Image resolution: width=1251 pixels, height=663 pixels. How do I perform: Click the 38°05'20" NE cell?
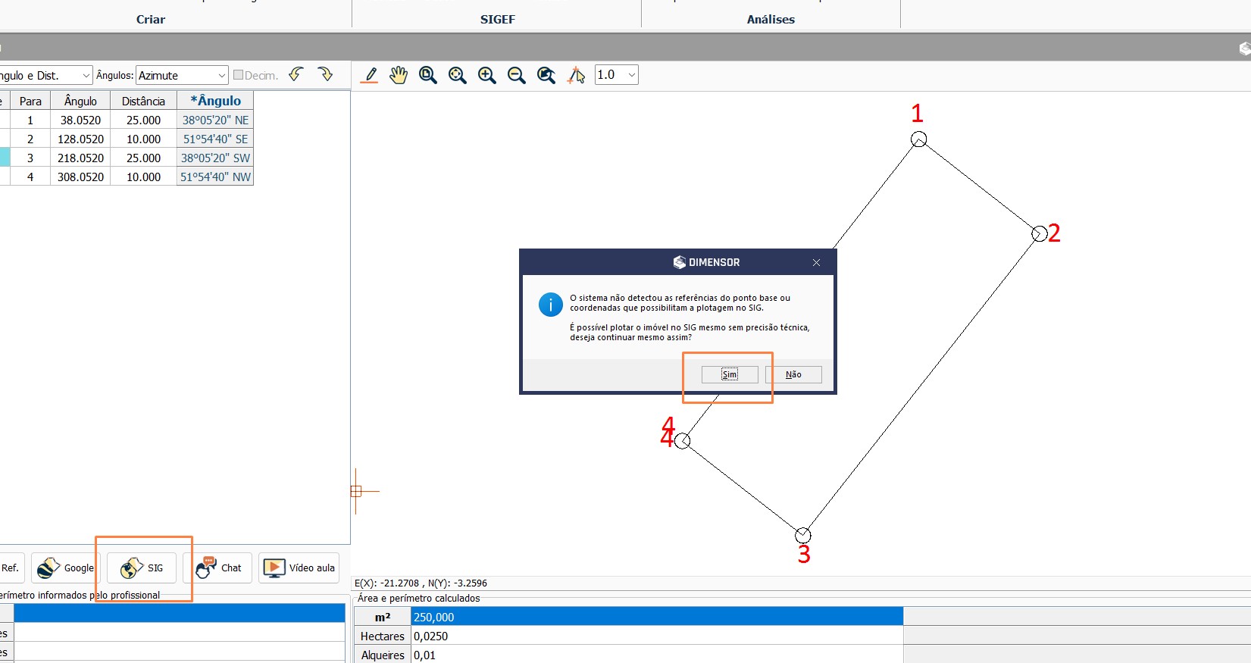pyautogui.click(x=215, y=120)
